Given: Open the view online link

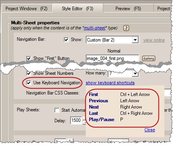Looking at the screenshot, I should tap(154, 40).
